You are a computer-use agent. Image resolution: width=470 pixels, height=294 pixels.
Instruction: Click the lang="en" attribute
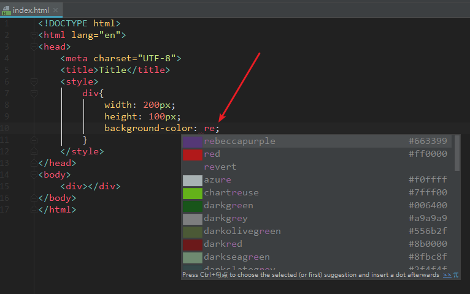(96, 36)
